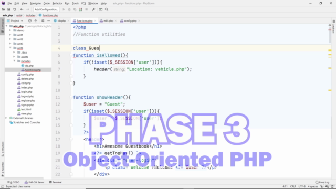Toggle the Structure side panel
The height and width of the screenshot is (189, 336).
(3, 149)
